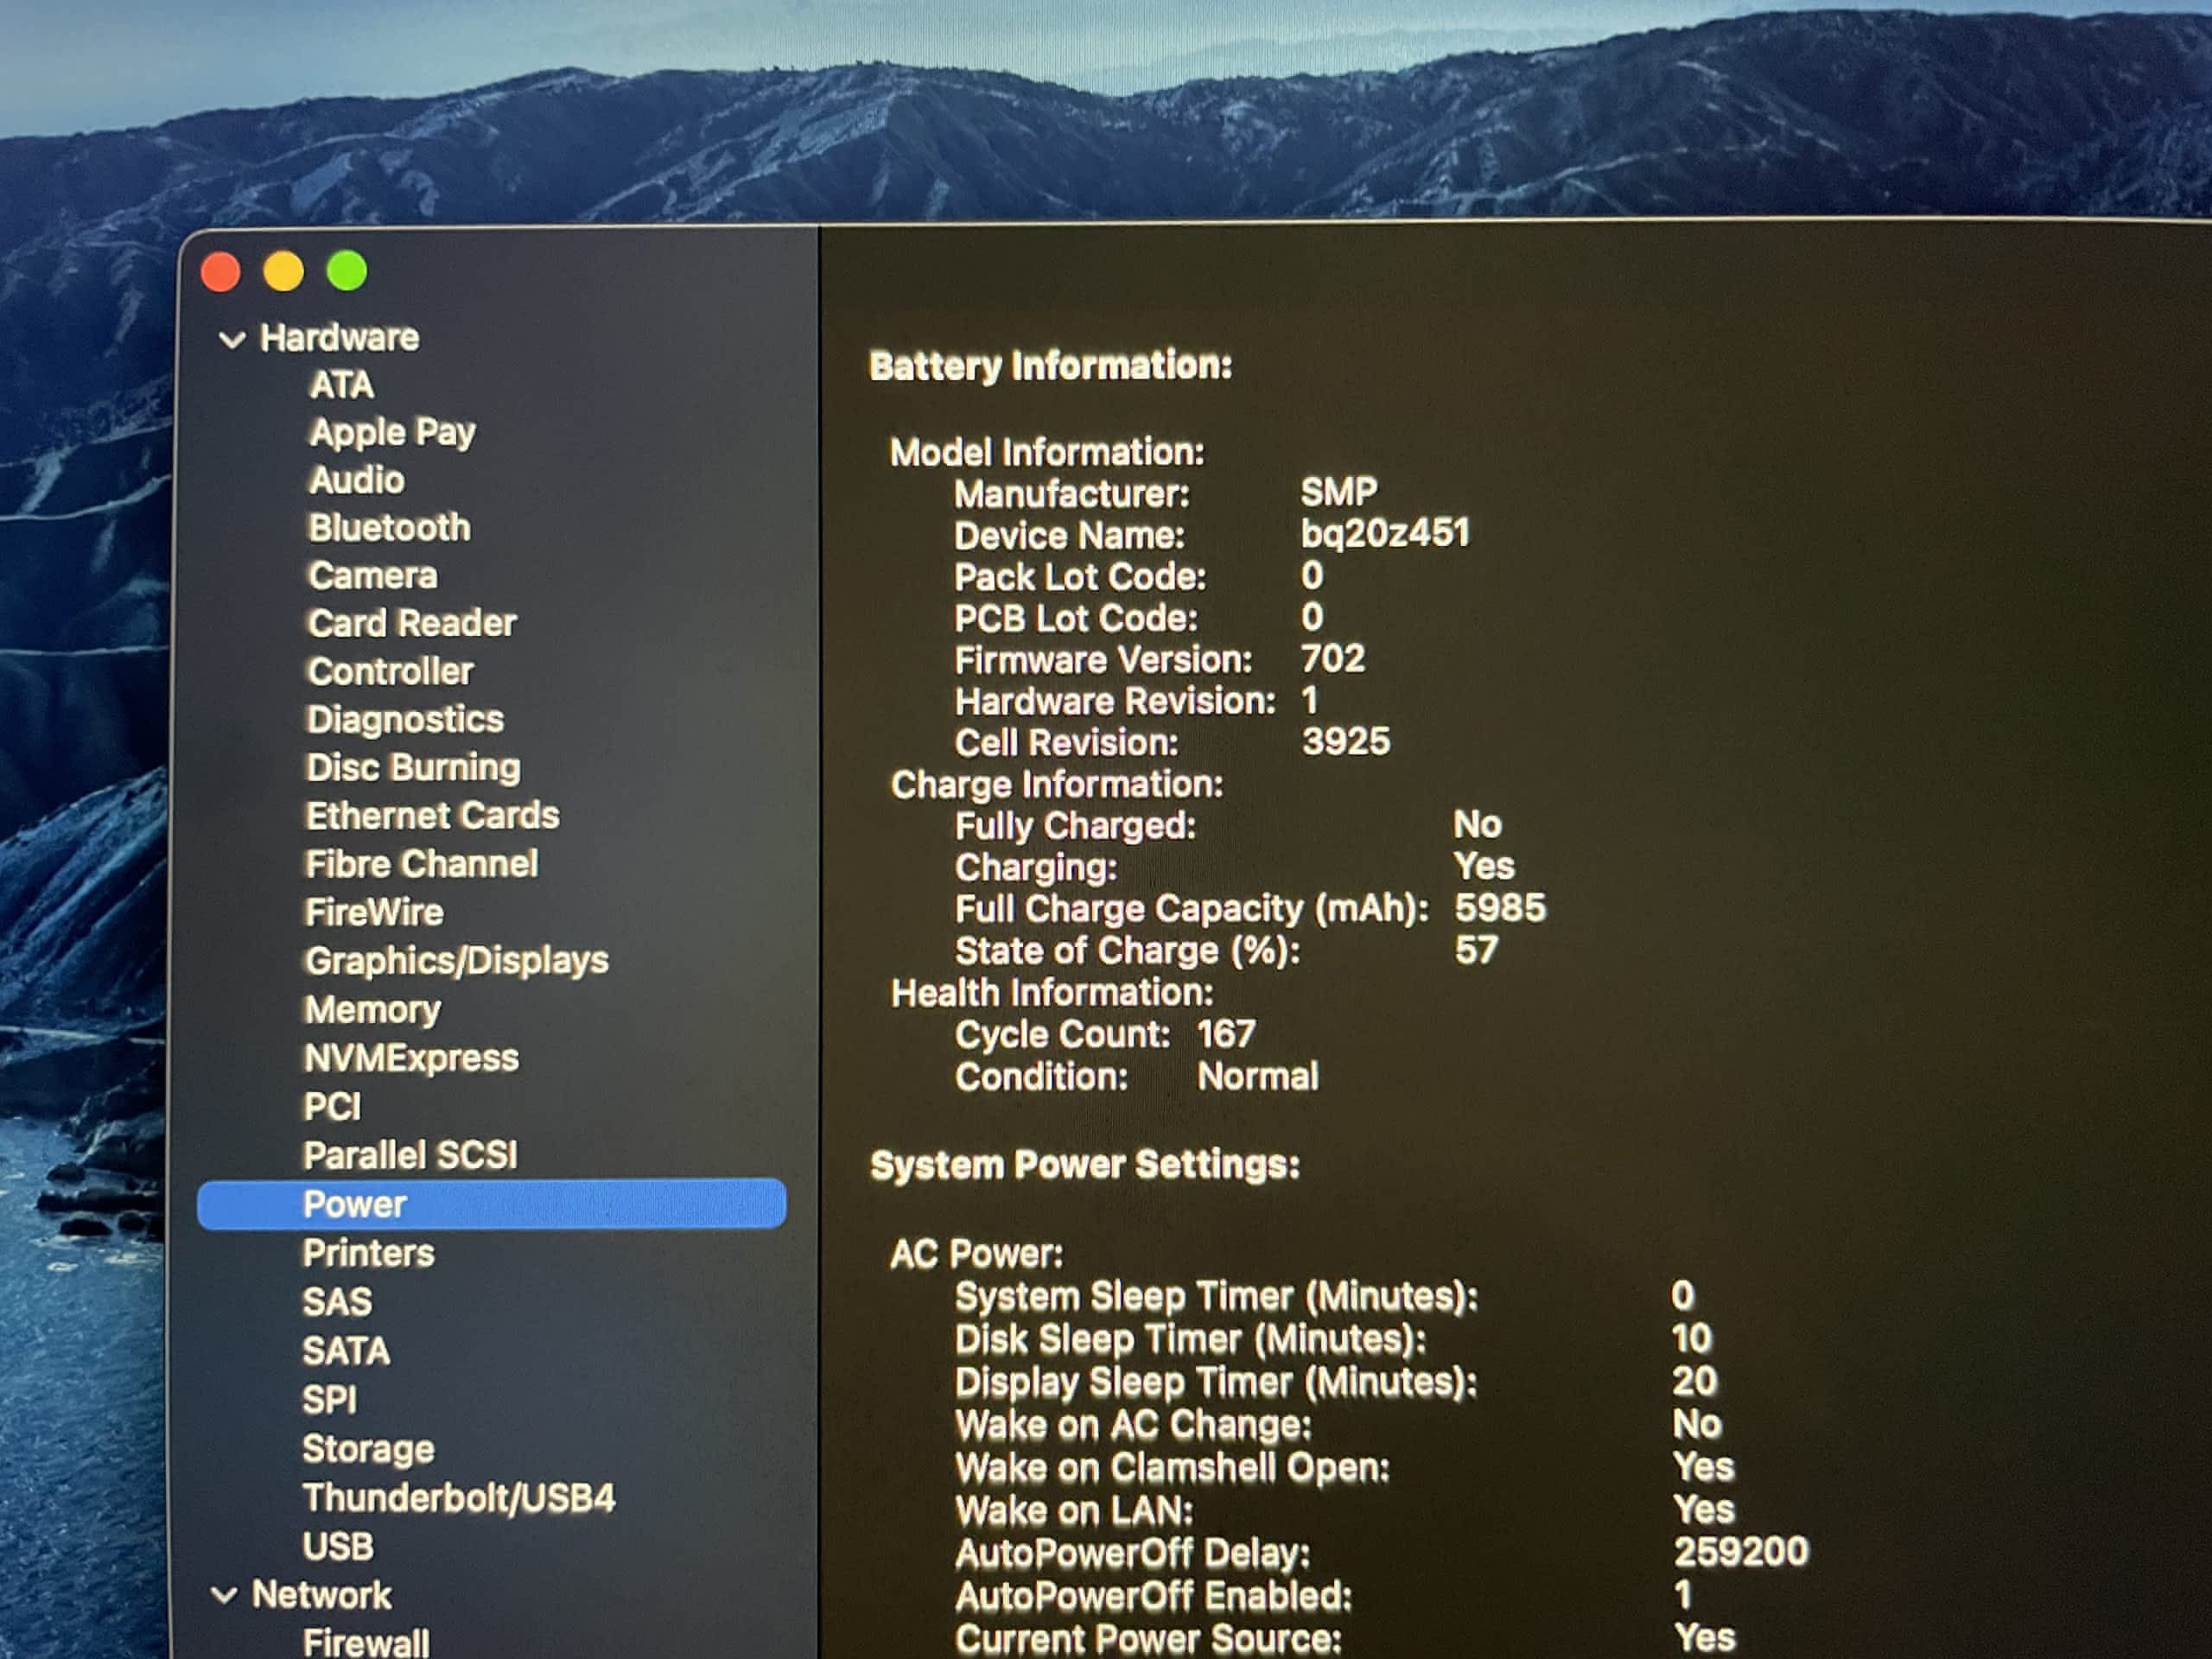Open the USB sidebar item
The width and height of the screenshot is (2212, 1659).
tap(338, 1547)
